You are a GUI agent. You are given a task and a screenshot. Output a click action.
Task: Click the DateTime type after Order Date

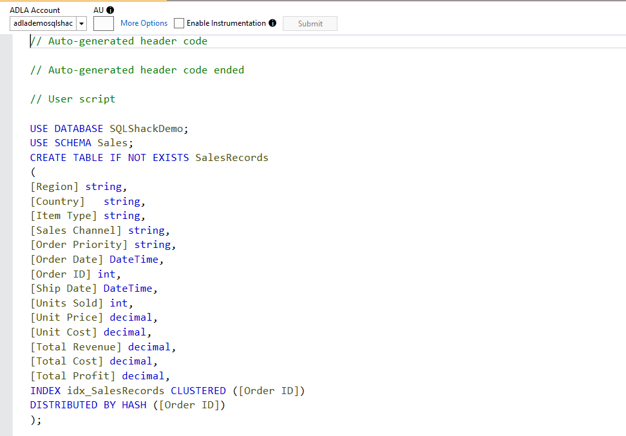click(134, 260)
